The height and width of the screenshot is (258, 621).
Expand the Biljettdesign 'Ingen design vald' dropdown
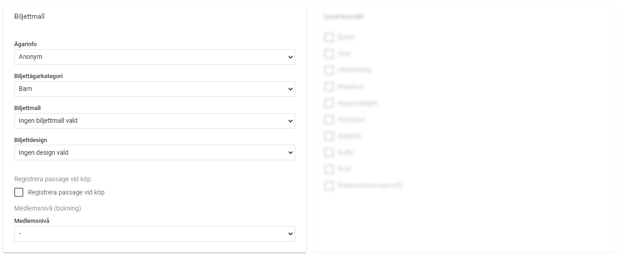point(154,153)
